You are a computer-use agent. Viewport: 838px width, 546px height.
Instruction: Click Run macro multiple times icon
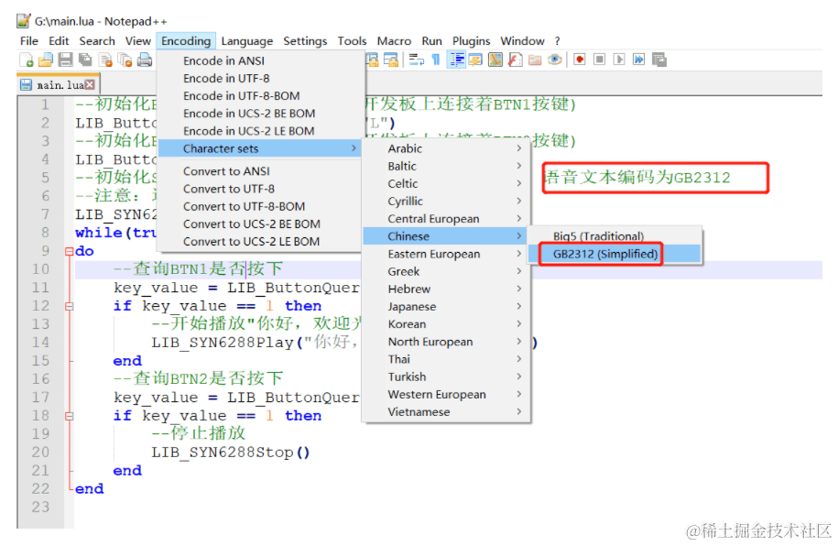click(638, 60)
